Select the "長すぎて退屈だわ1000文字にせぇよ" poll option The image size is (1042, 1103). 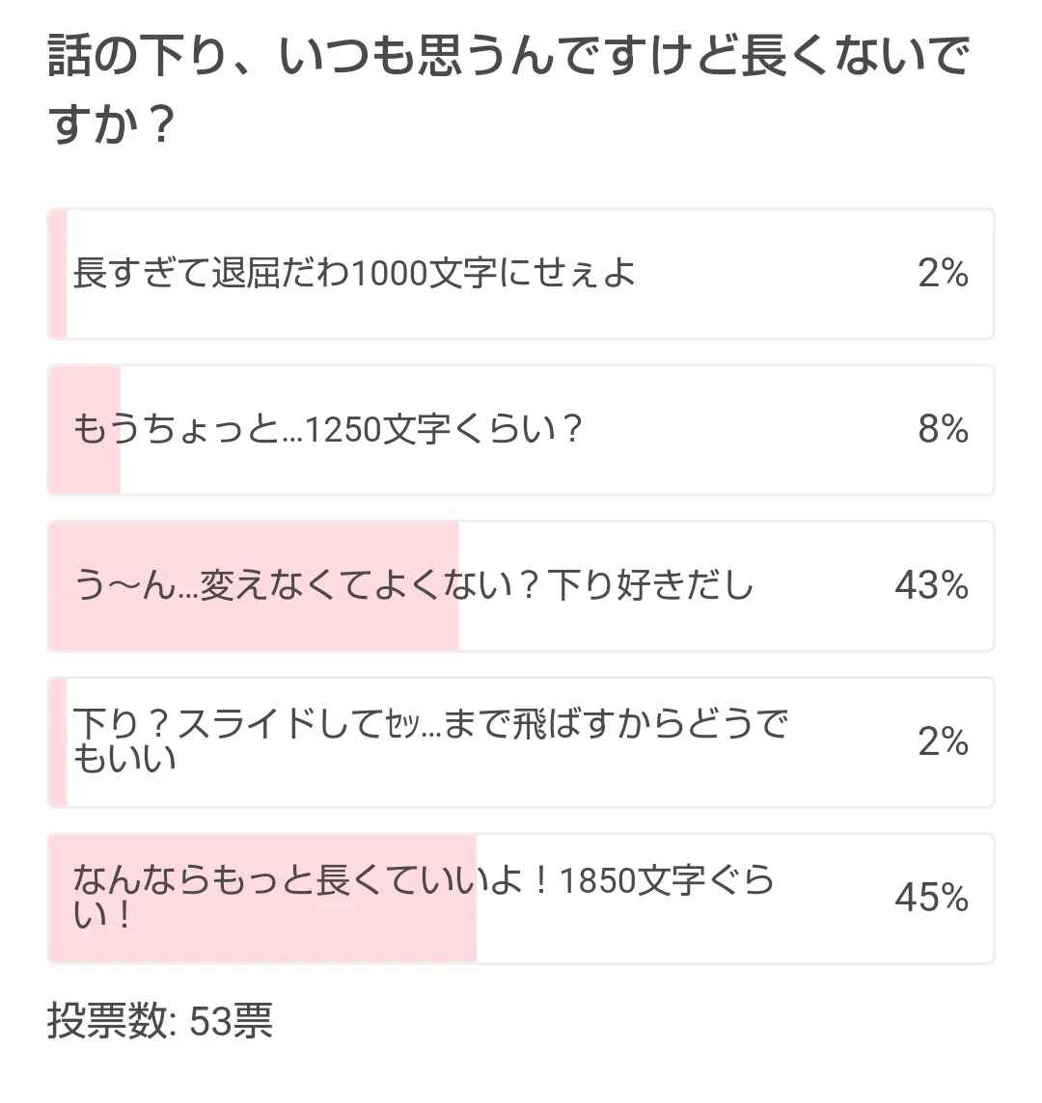point(354,274)
